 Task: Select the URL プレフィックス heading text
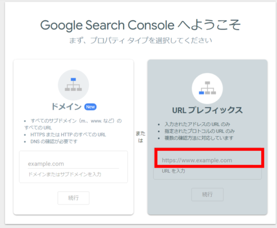207,110
